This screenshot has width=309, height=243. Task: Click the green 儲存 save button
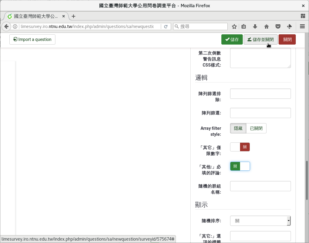click(x=232, y=39)
